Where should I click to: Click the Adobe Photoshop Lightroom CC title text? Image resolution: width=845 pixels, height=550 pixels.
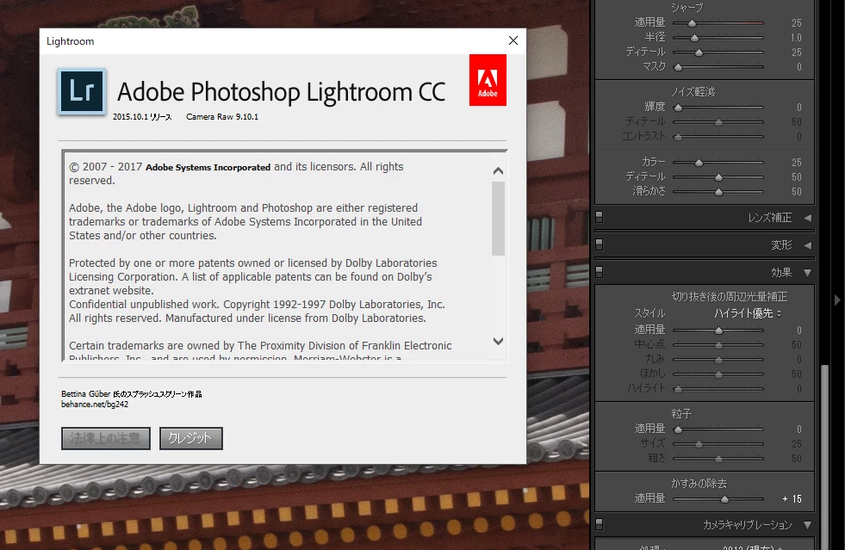click(282, 91)
